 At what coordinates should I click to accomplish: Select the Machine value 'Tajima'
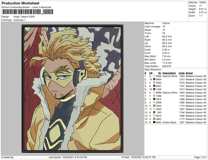166,23
